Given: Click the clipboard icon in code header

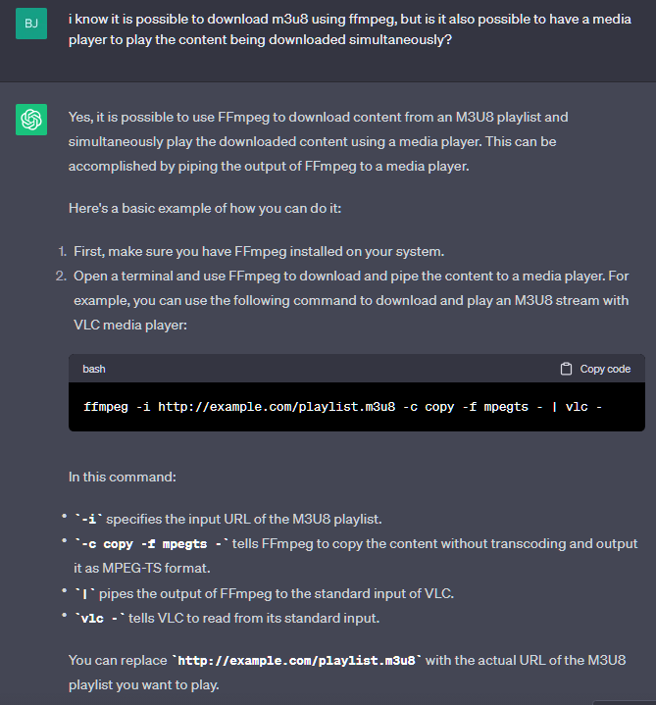Looking at the screenshot, I should [566, 369].
